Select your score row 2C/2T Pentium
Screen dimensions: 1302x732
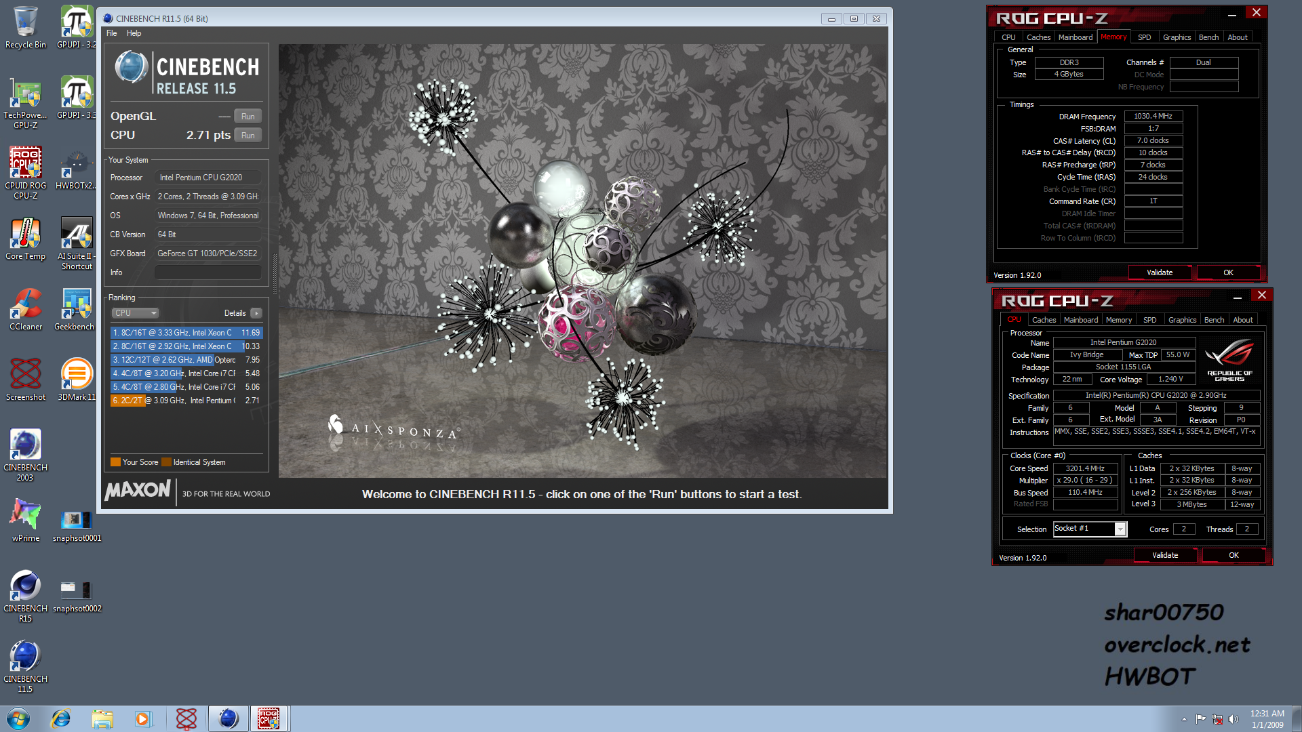click(x=186, y=401)
